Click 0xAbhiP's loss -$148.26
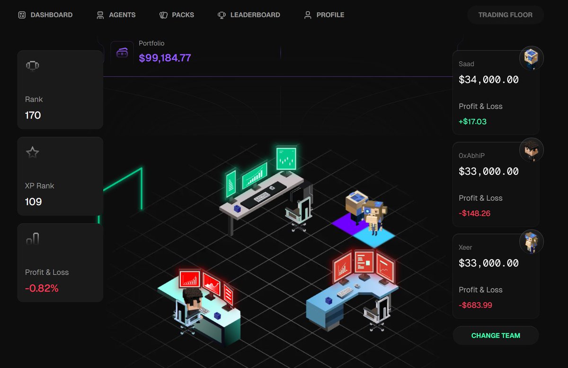 tap(474, 213)
